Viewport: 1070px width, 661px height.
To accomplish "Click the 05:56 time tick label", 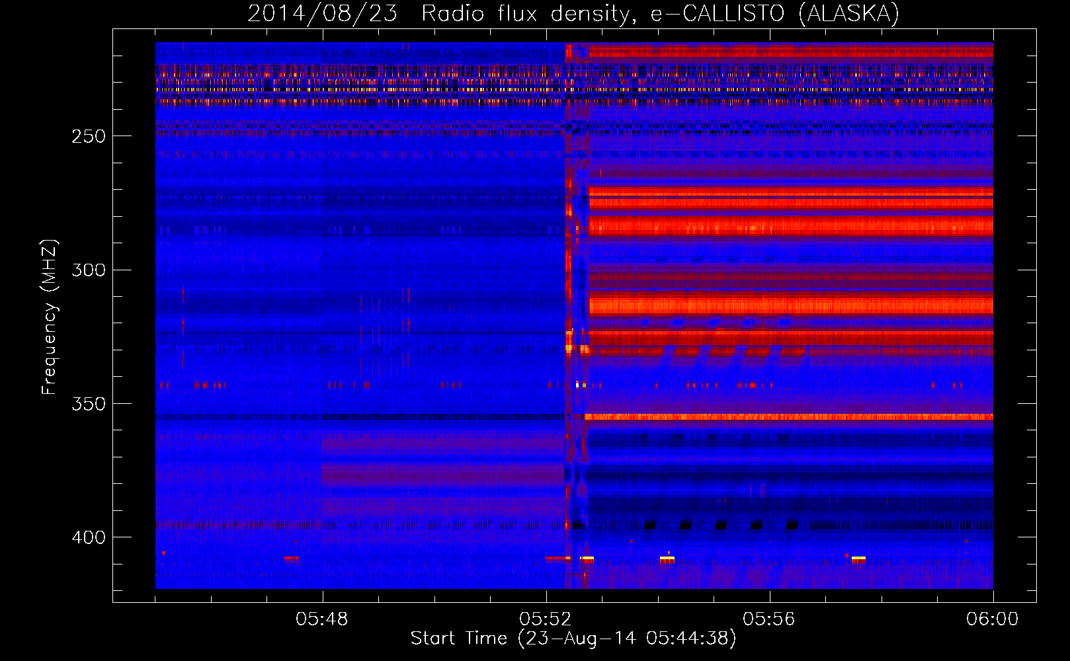I will click(769, 619).
